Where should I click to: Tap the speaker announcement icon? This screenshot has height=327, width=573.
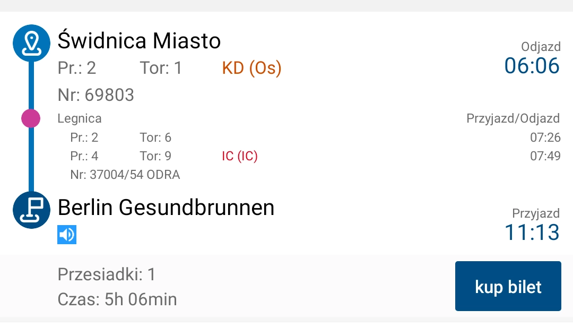[67, 235]
